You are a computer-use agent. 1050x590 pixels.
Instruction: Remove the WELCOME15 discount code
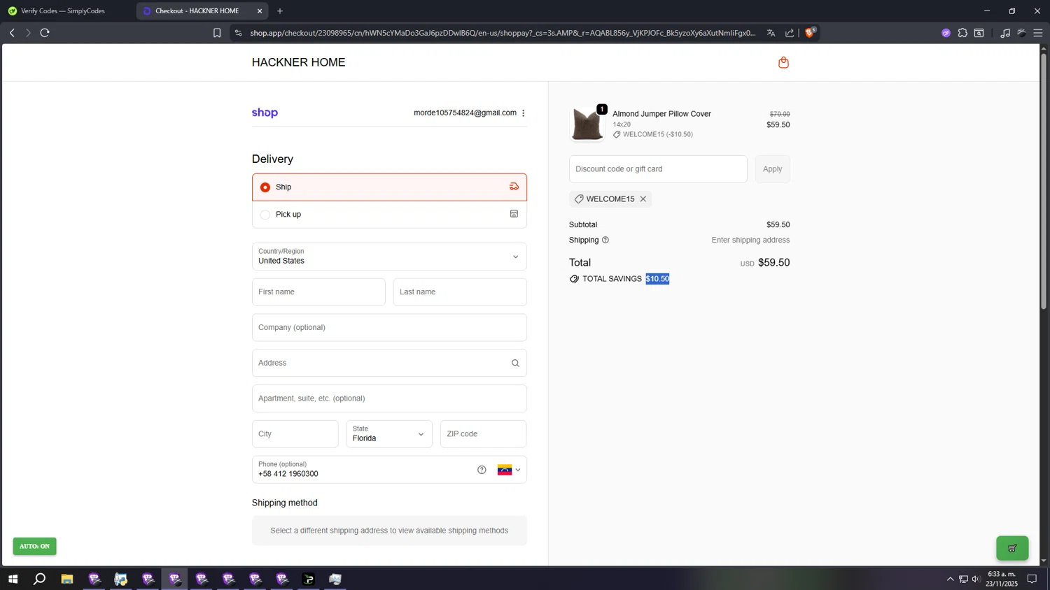click(x=643, y=199)
